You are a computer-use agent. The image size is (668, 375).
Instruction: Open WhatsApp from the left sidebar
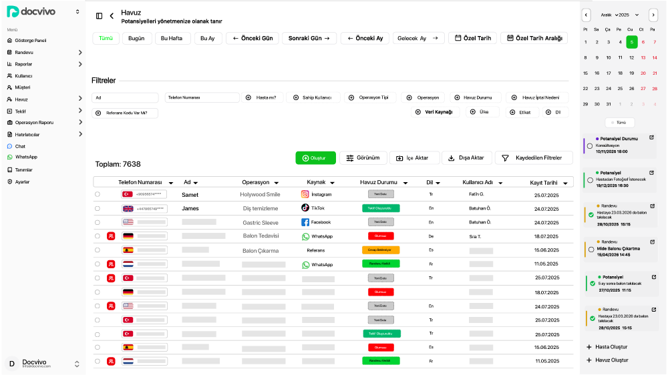coord(26,157)
